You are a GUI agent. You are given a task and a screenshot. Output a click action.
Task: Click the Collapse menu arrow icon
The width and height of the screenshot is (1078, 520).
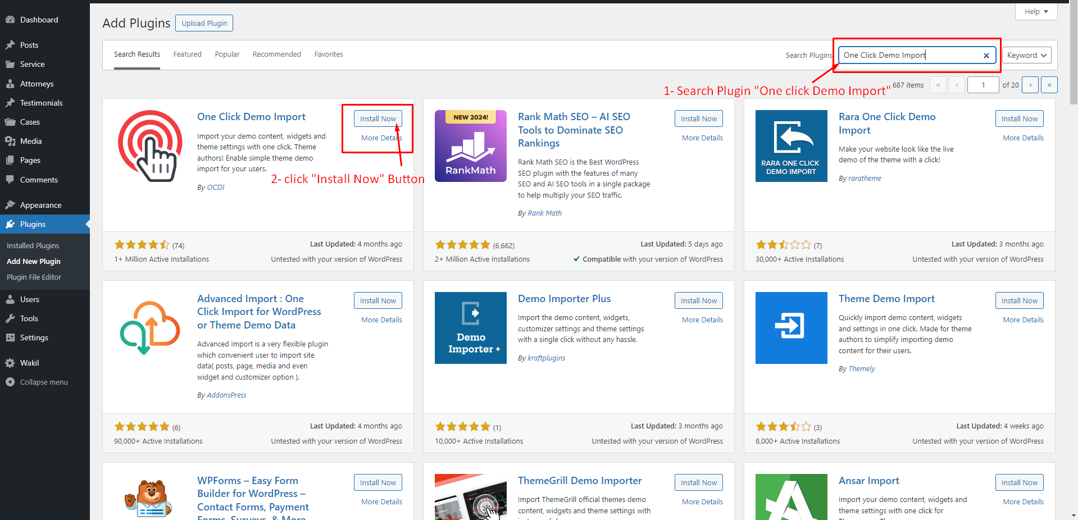pos(10,382)
